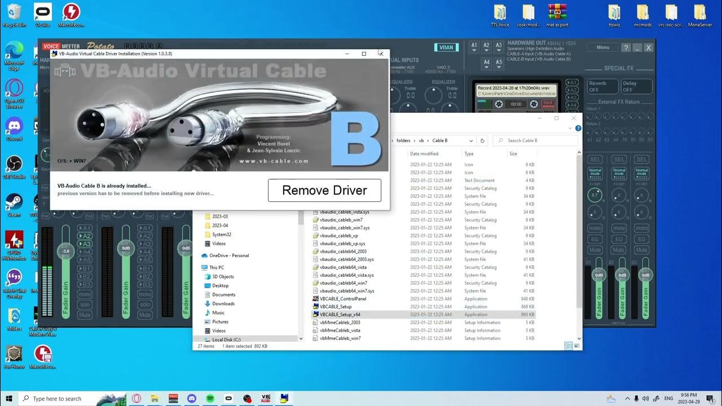Open the Windows Start menu
722x406 pixels.
click(x=9, y=398)
